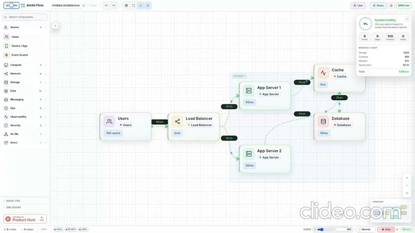Click the 1% load gauge circle
This screenshot has width=415, height=233.
pos(365,24)
